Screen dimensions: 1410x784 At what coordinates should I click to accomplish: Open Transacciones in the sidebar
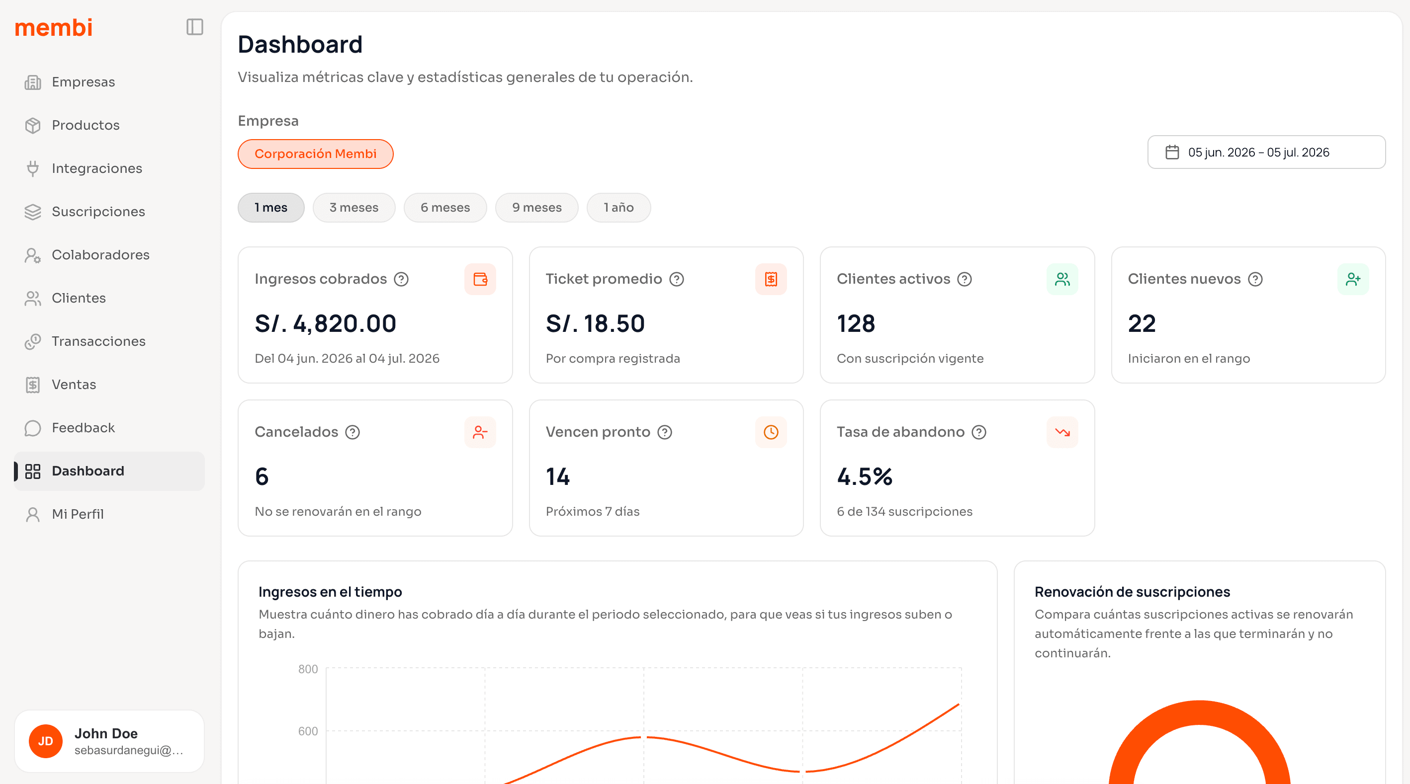tap(109, 341)
